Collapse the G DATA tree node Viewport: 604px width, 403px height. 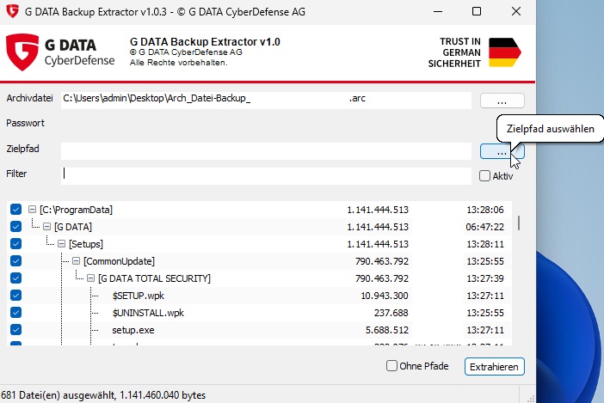pos(47,227)
